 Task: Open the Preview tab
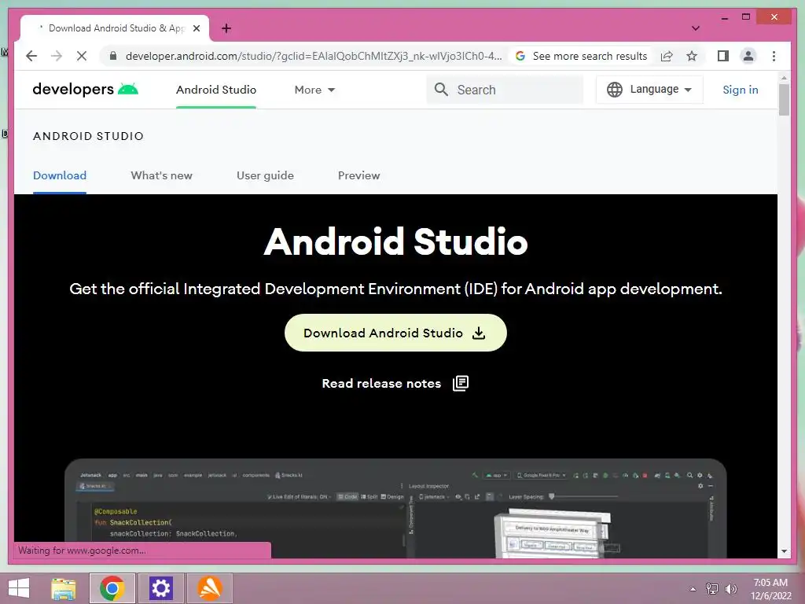tap(358, 175)
